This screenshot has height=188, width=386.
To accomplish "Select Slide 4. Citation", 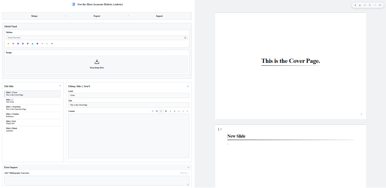I will (x=33, y=115).
